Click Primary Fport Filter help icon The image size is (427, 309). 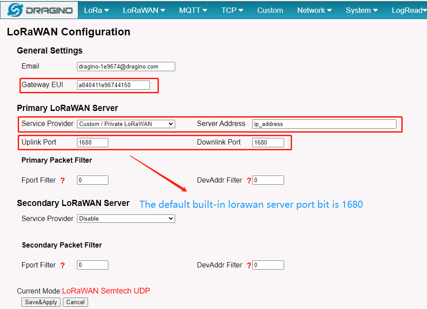(63, 181)
